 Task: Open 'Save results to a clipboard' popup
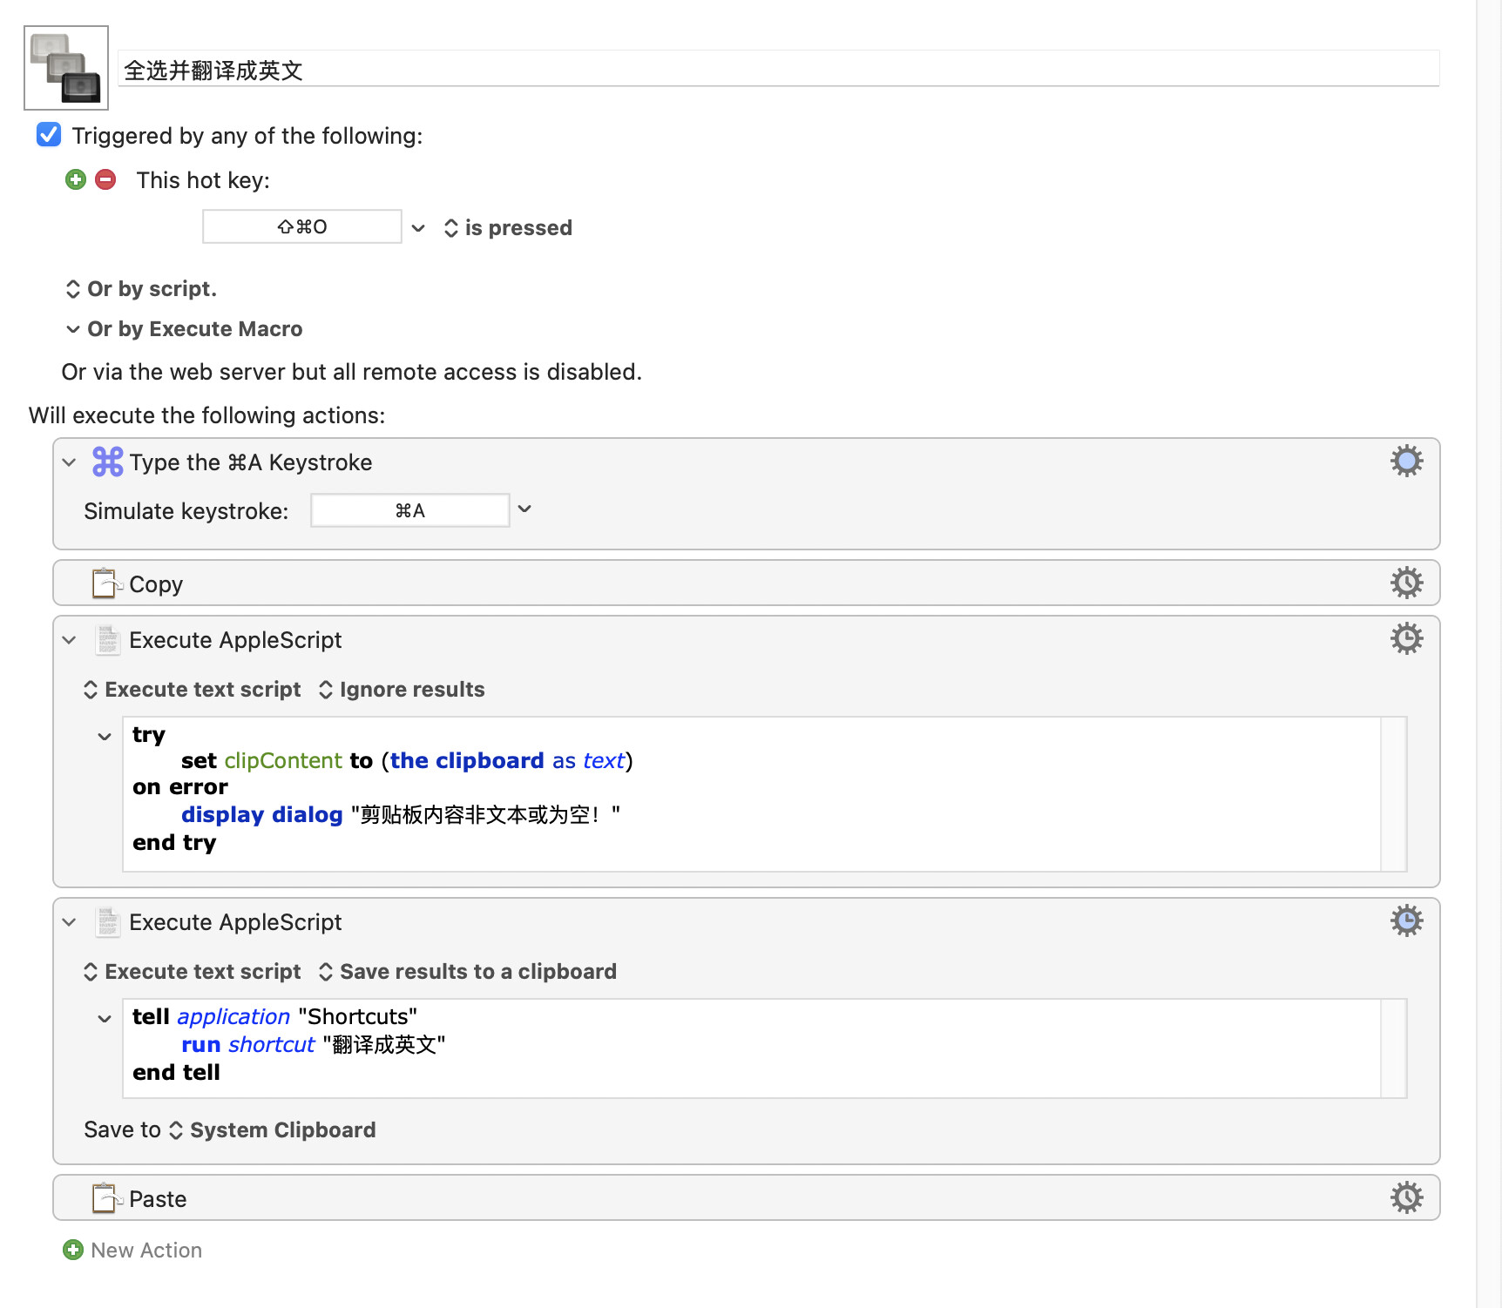point(468,972)
